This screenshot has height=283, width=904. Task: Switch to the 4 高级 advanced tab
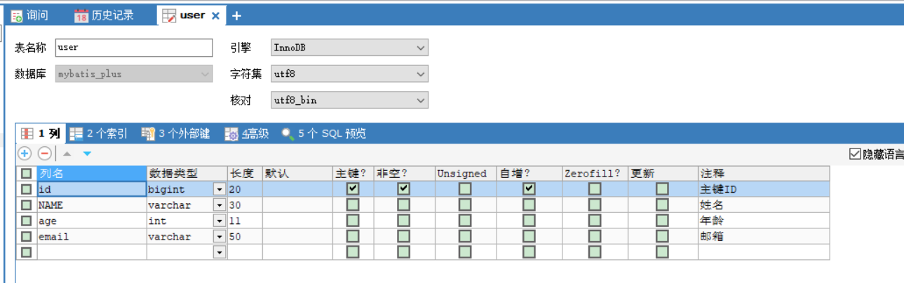pos(247,134)
